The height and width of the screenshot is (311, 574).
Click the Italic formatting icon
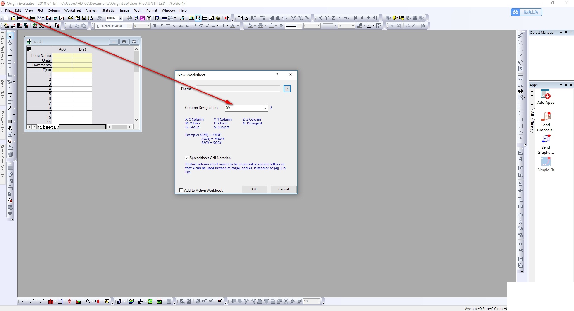(161, 26)
